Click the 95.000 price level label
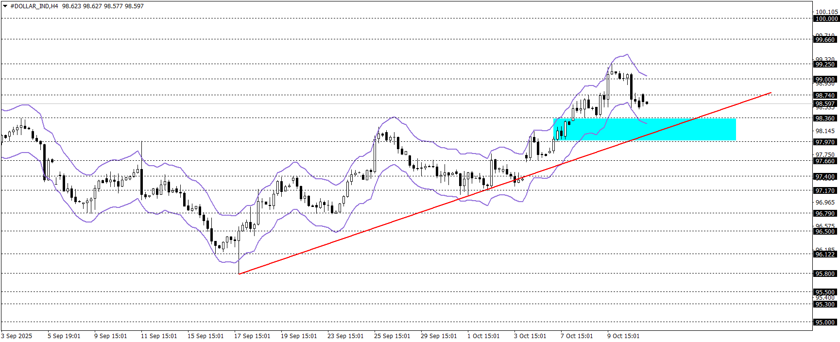 pos(826,323)
